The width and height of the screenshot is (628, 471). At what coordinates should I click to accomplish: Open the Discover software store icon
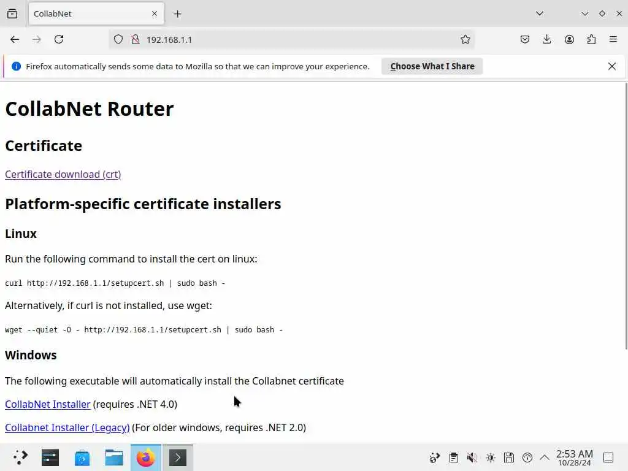click(x=82, y=458)
